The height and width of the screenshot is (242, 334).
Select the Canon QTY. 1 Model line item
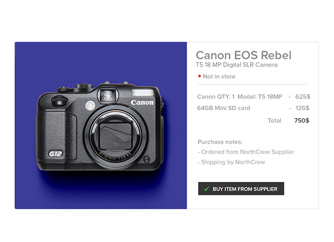point(240,96)
